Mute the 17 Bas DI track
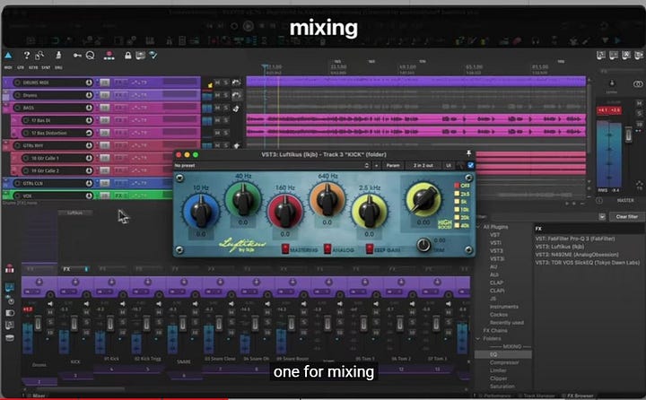This screenshot has width=646, height=400. [x=217, y=120]
